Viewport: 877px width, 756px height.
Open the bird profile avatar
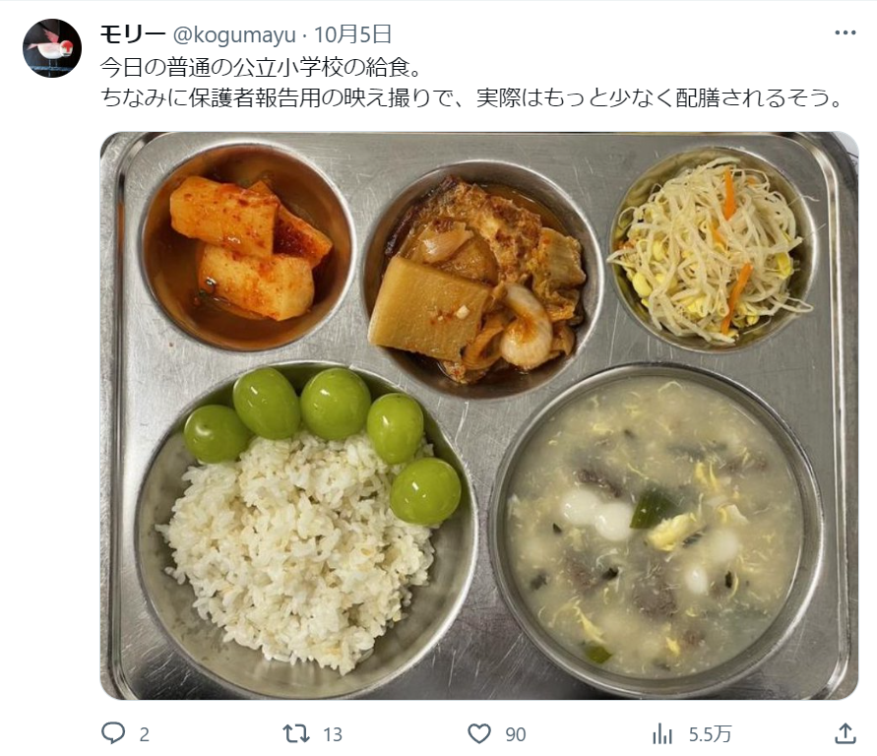point(52,48)
